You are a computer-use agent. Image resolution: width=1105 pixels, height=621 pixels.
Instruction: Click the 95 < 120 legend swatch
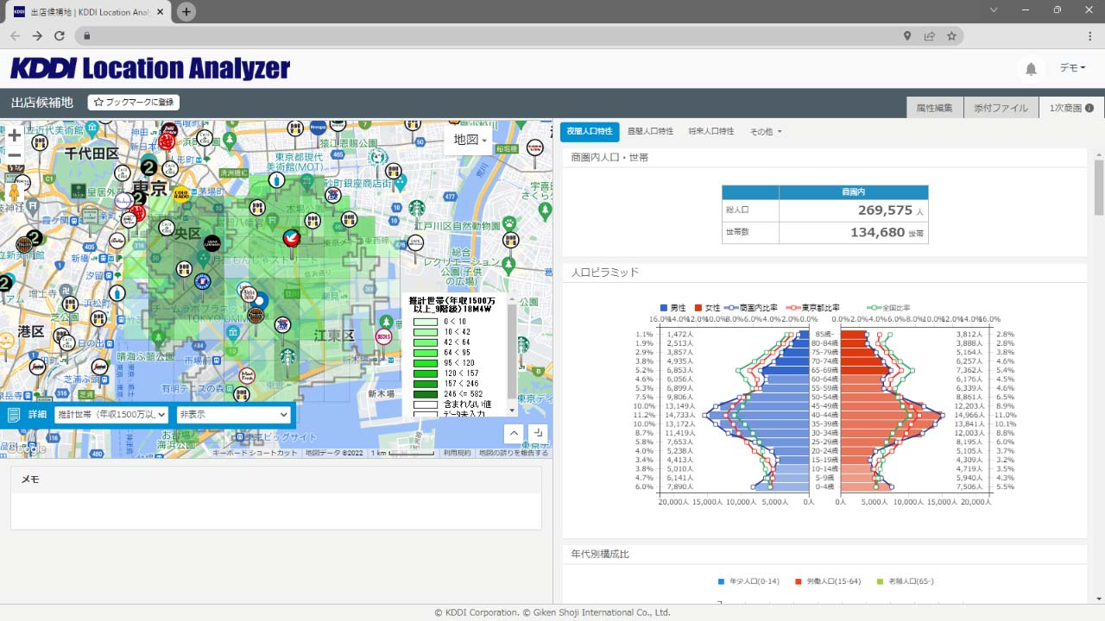(x=426, y=363)
